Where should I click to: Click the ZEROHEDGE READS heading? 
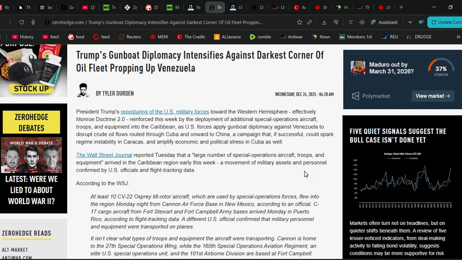pos(27,233)
